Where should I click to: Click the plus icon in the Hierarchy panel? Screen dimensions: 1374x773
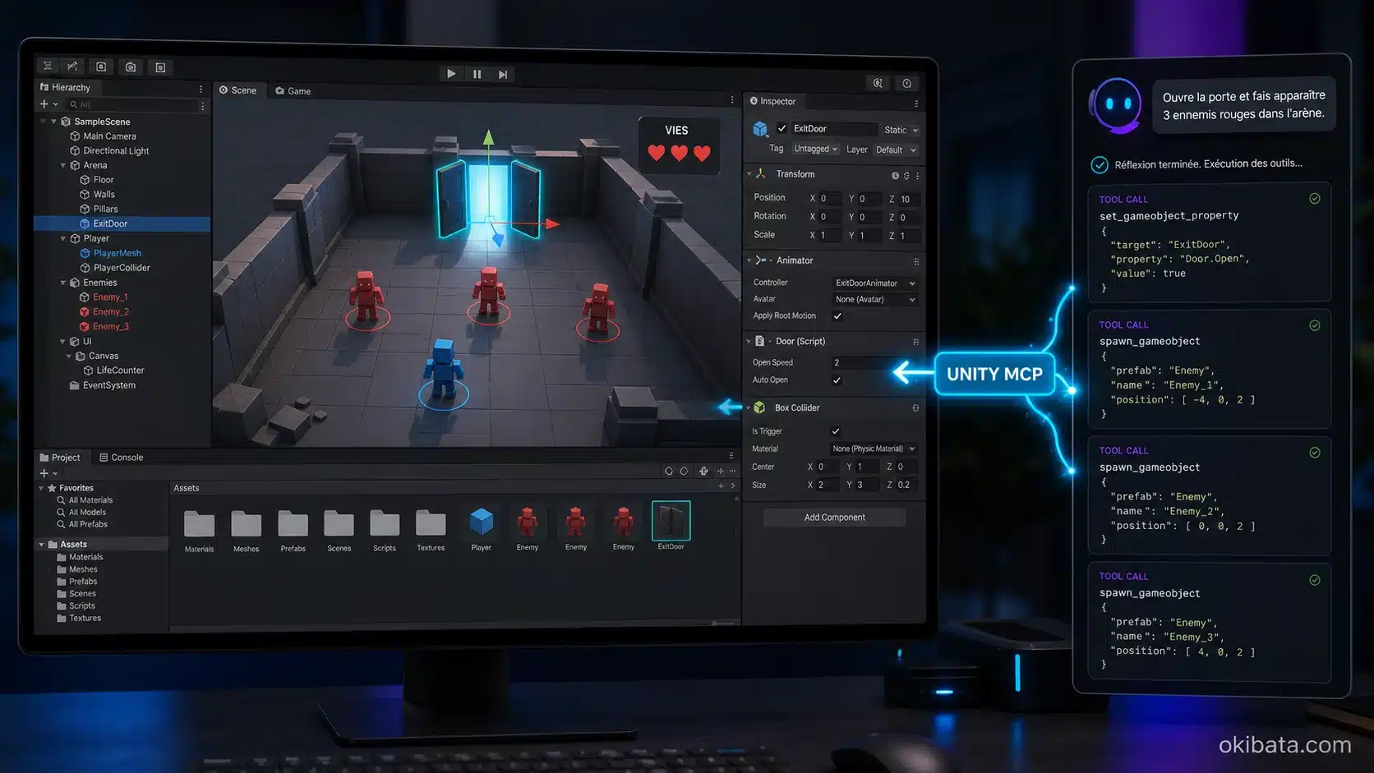click(44, 104)
